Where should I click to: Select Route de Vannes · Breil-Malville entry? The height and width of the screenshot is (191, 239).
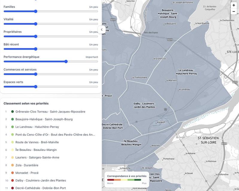click(51, 142)
